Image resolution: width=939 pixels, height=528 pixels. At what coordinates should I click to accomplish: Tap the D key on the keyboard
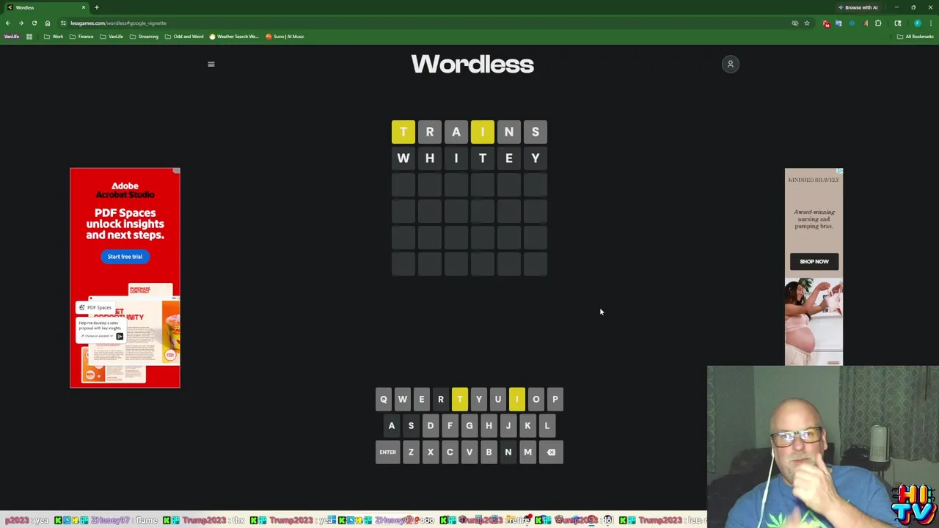point(430,425)
